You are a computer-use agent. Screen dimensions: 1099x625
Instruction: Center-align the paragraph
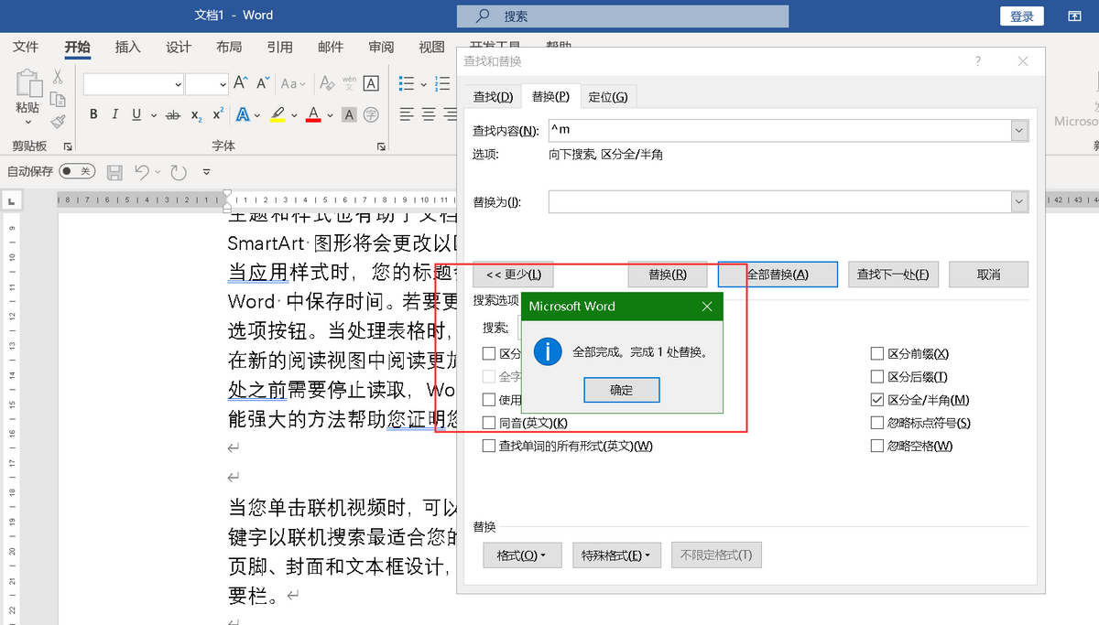[429, 115]
